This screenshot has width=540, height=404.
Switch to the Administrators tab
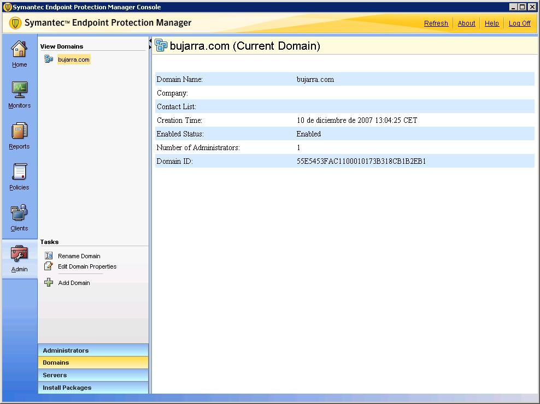coord(93,350)
